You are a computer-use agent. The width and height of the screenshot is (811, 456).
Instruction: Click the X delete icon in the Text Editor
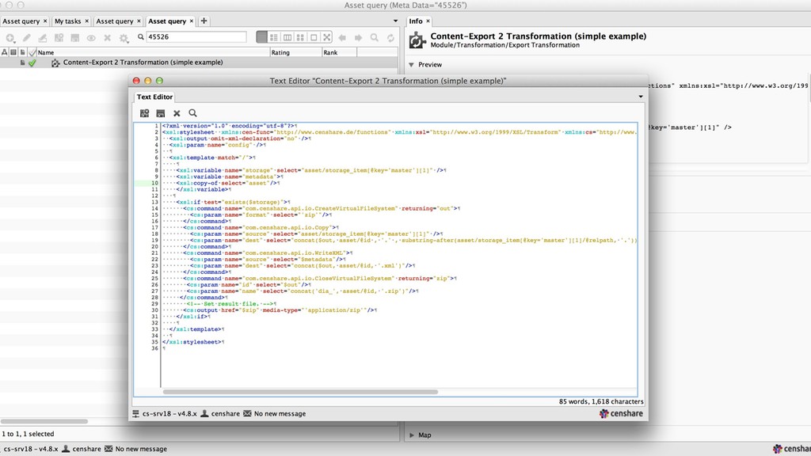coord(177,113)
